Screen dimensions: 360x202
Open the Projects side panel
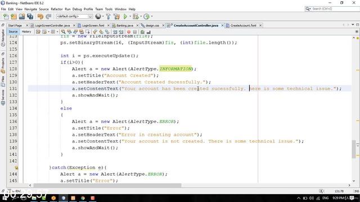pyautogui.click(x=3, y=65)
